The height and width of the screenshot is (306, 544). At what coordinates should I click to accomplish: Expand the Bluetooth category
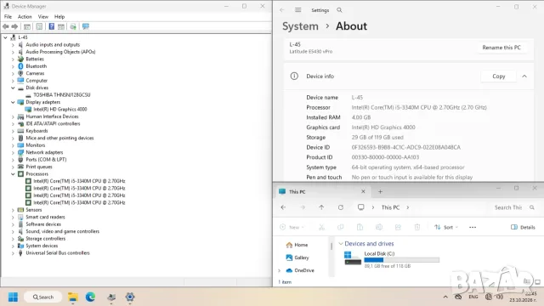tap(13, 66)
